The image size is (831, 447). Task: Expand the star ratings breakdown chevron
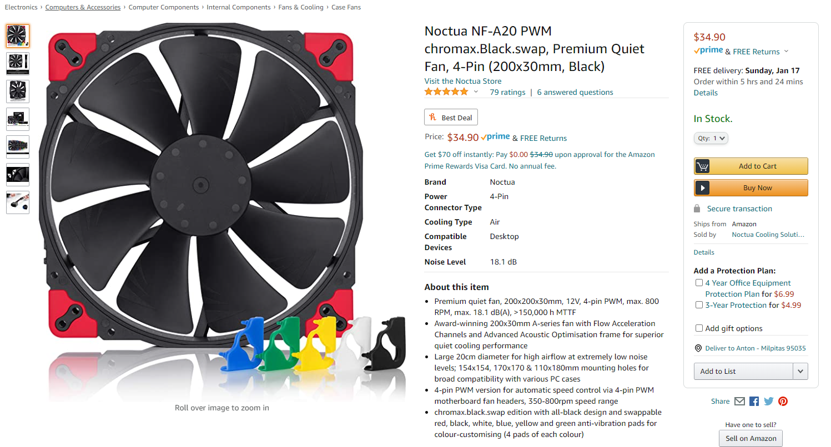point(476,92)
